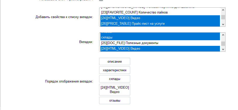This screenshot has width=238, height=110.
Task: Click label 'Порядок отображения вкладок:'
Action: coord(69,81)
